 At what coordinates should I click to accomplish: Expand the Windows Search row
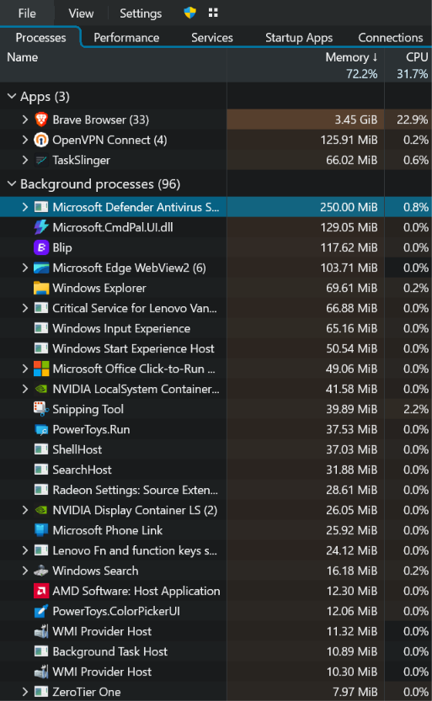(x=25, y=571)
